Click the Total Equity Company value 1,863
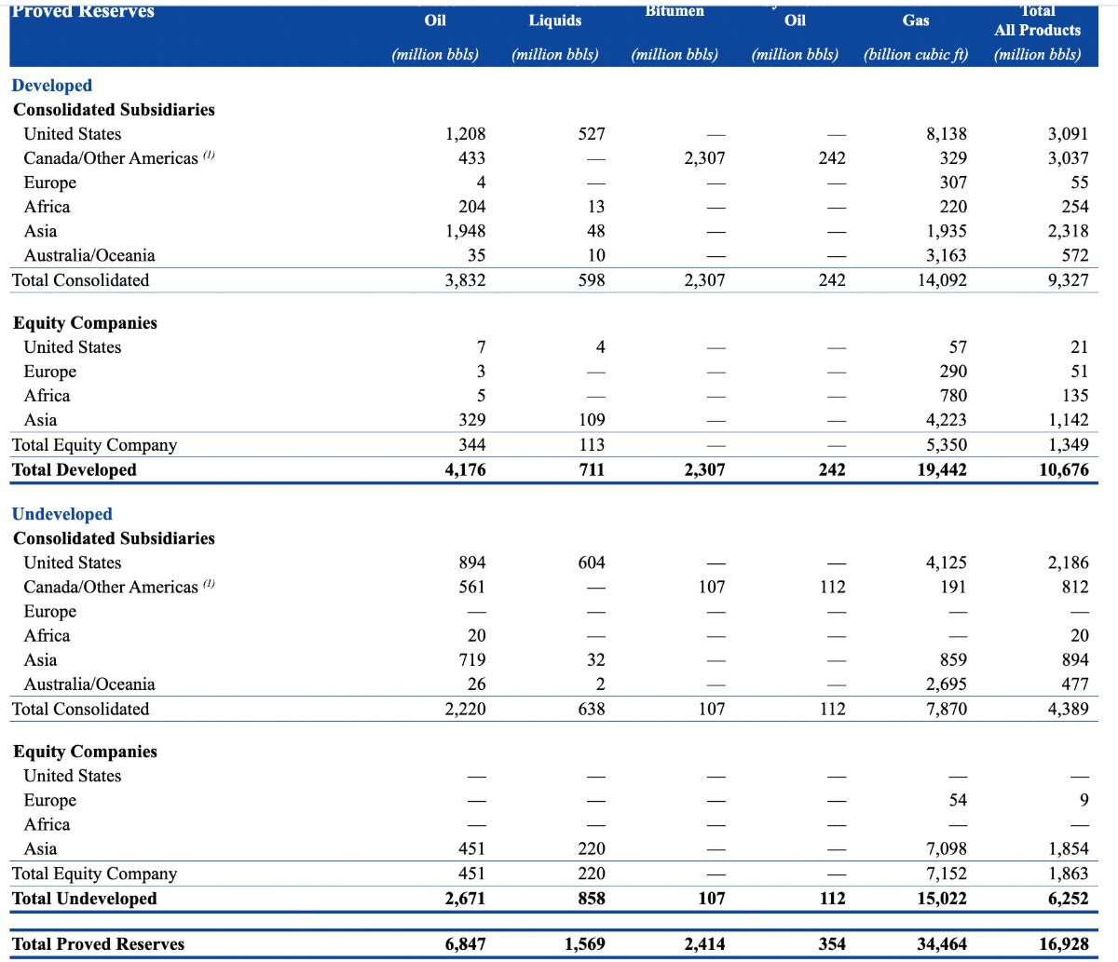Viewport: 1118px width, 962px height. [x=1068, y=874]
